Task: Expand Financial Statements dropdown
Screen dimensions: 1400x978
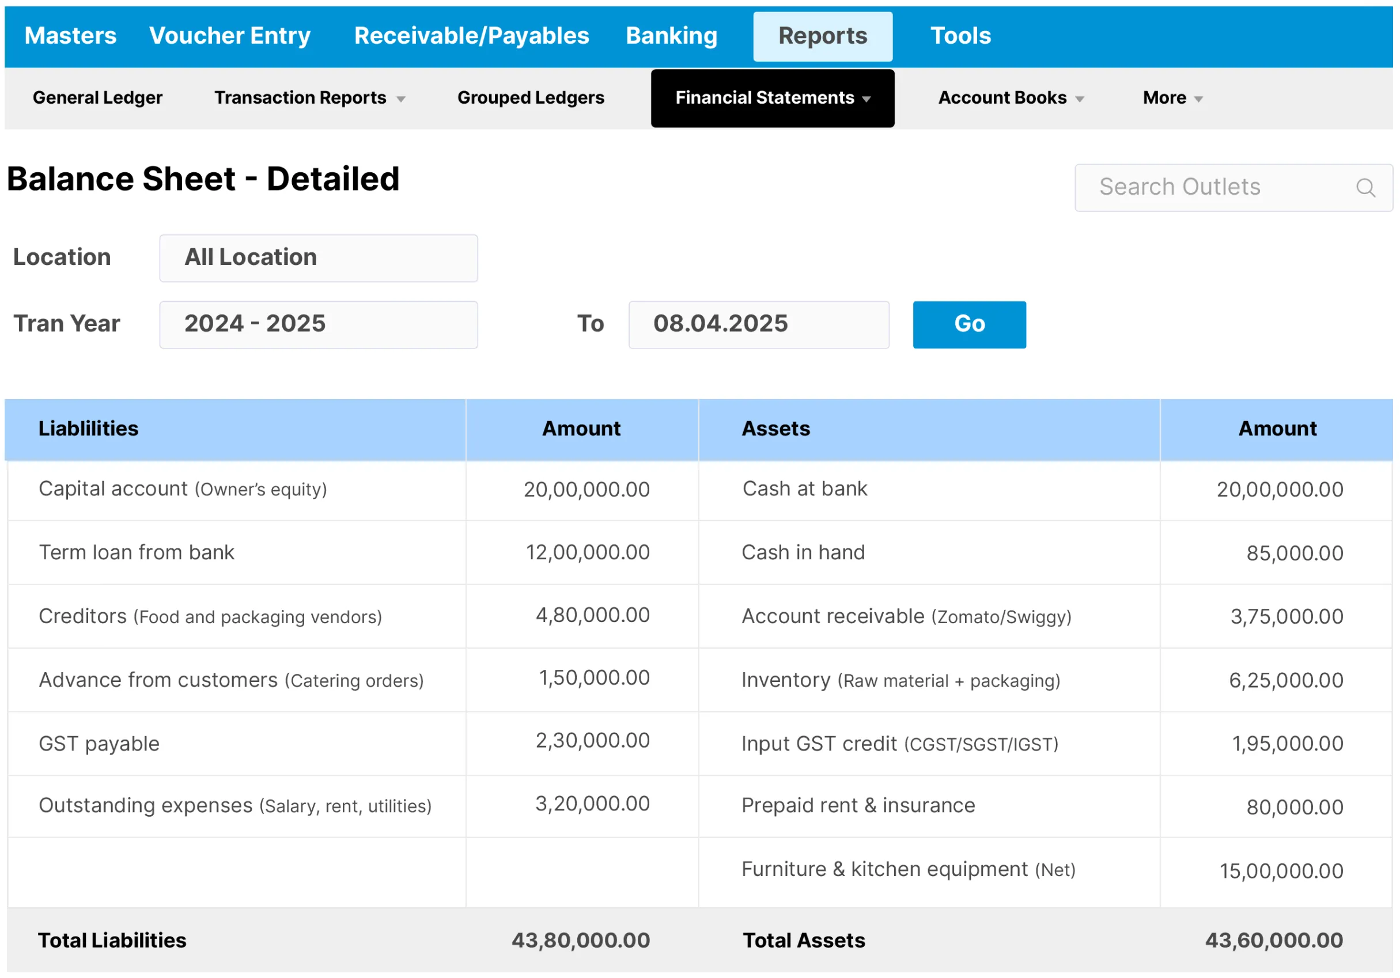Action: (x=773, y=98)
